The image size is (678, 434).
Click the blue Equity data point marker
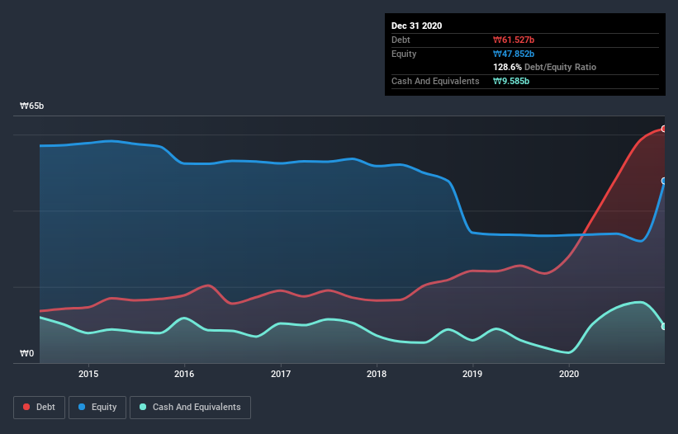point(664,181)
